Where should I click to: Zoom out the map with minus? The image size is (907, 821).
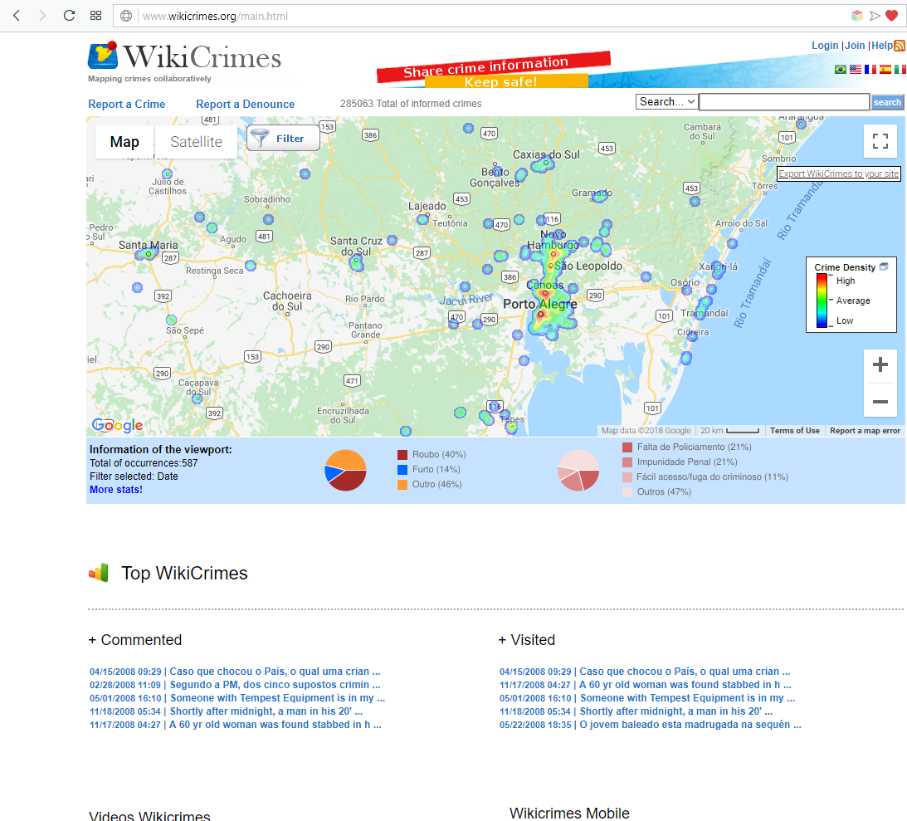[x=880, y=401]
